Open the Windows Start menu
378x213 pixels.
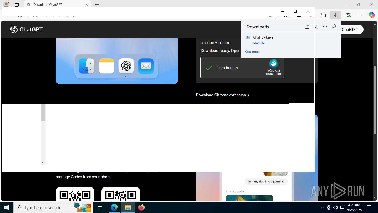coord(7,207)
